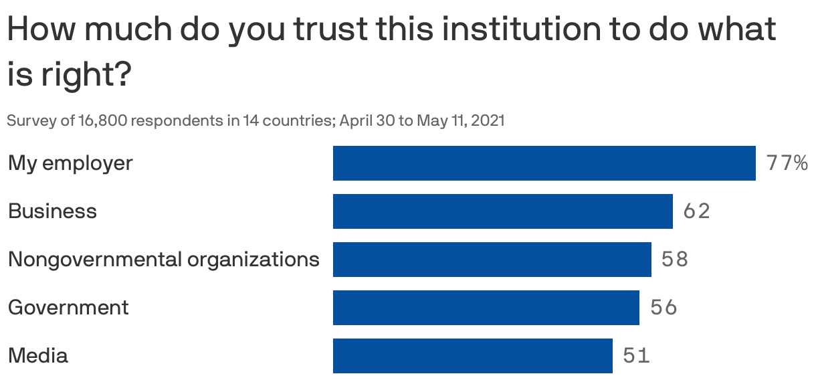Screen dimensions: 816x380
Task: Select the Nongovernmental organizations bar
Action: click(492, 260)
